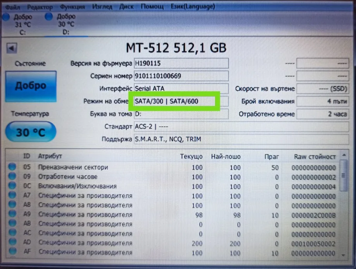Select the Отработени часове row text
The width and height of the screenshot is (356, 269).
tap(67, 176)
